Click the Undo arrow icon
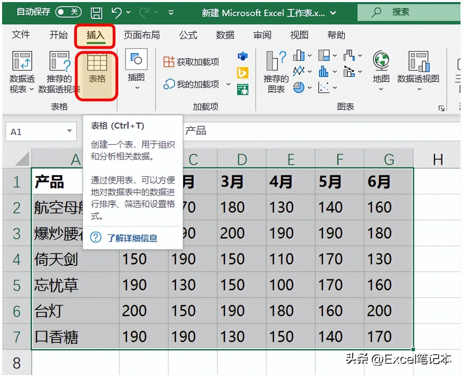 click(117, 13)
